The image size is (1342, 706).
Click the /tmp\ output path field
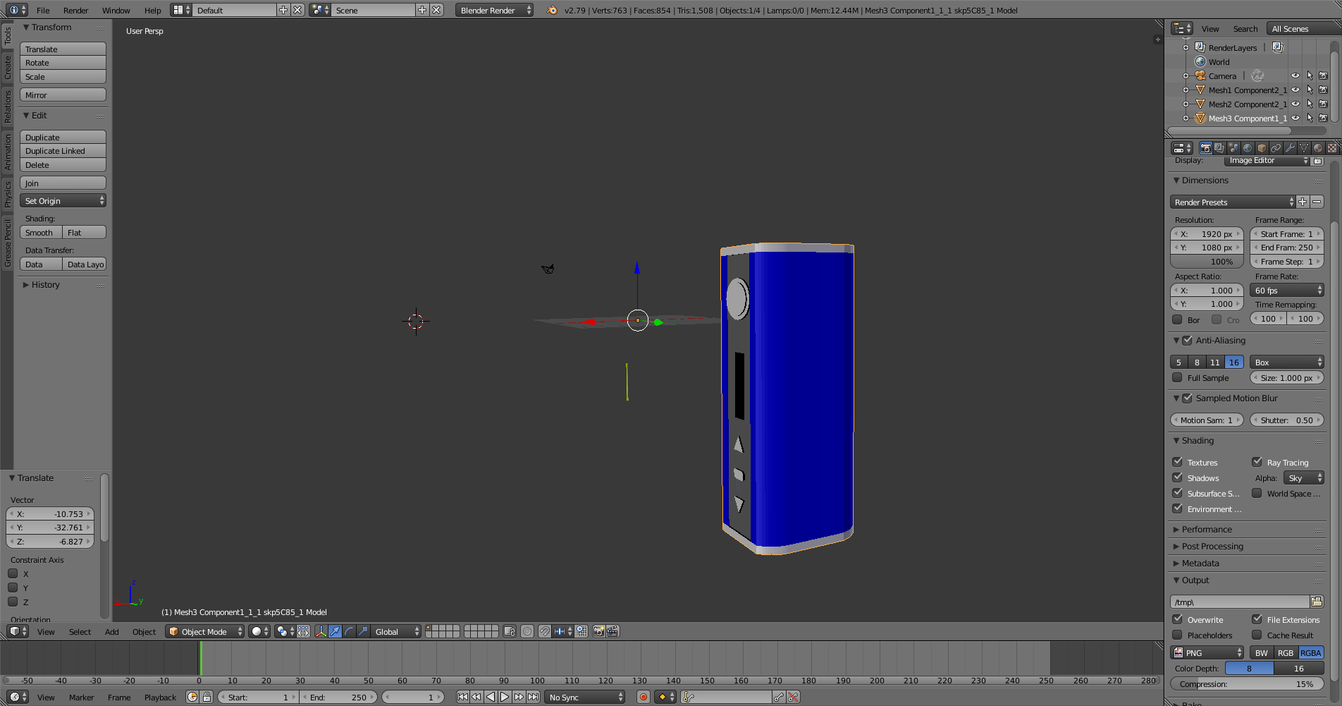(1239, 602)
